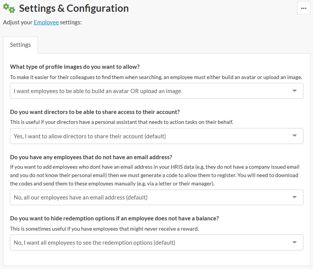313x269 pixels.
Task: Expand the arrow beside directors share their account
Action: point(294,136)
